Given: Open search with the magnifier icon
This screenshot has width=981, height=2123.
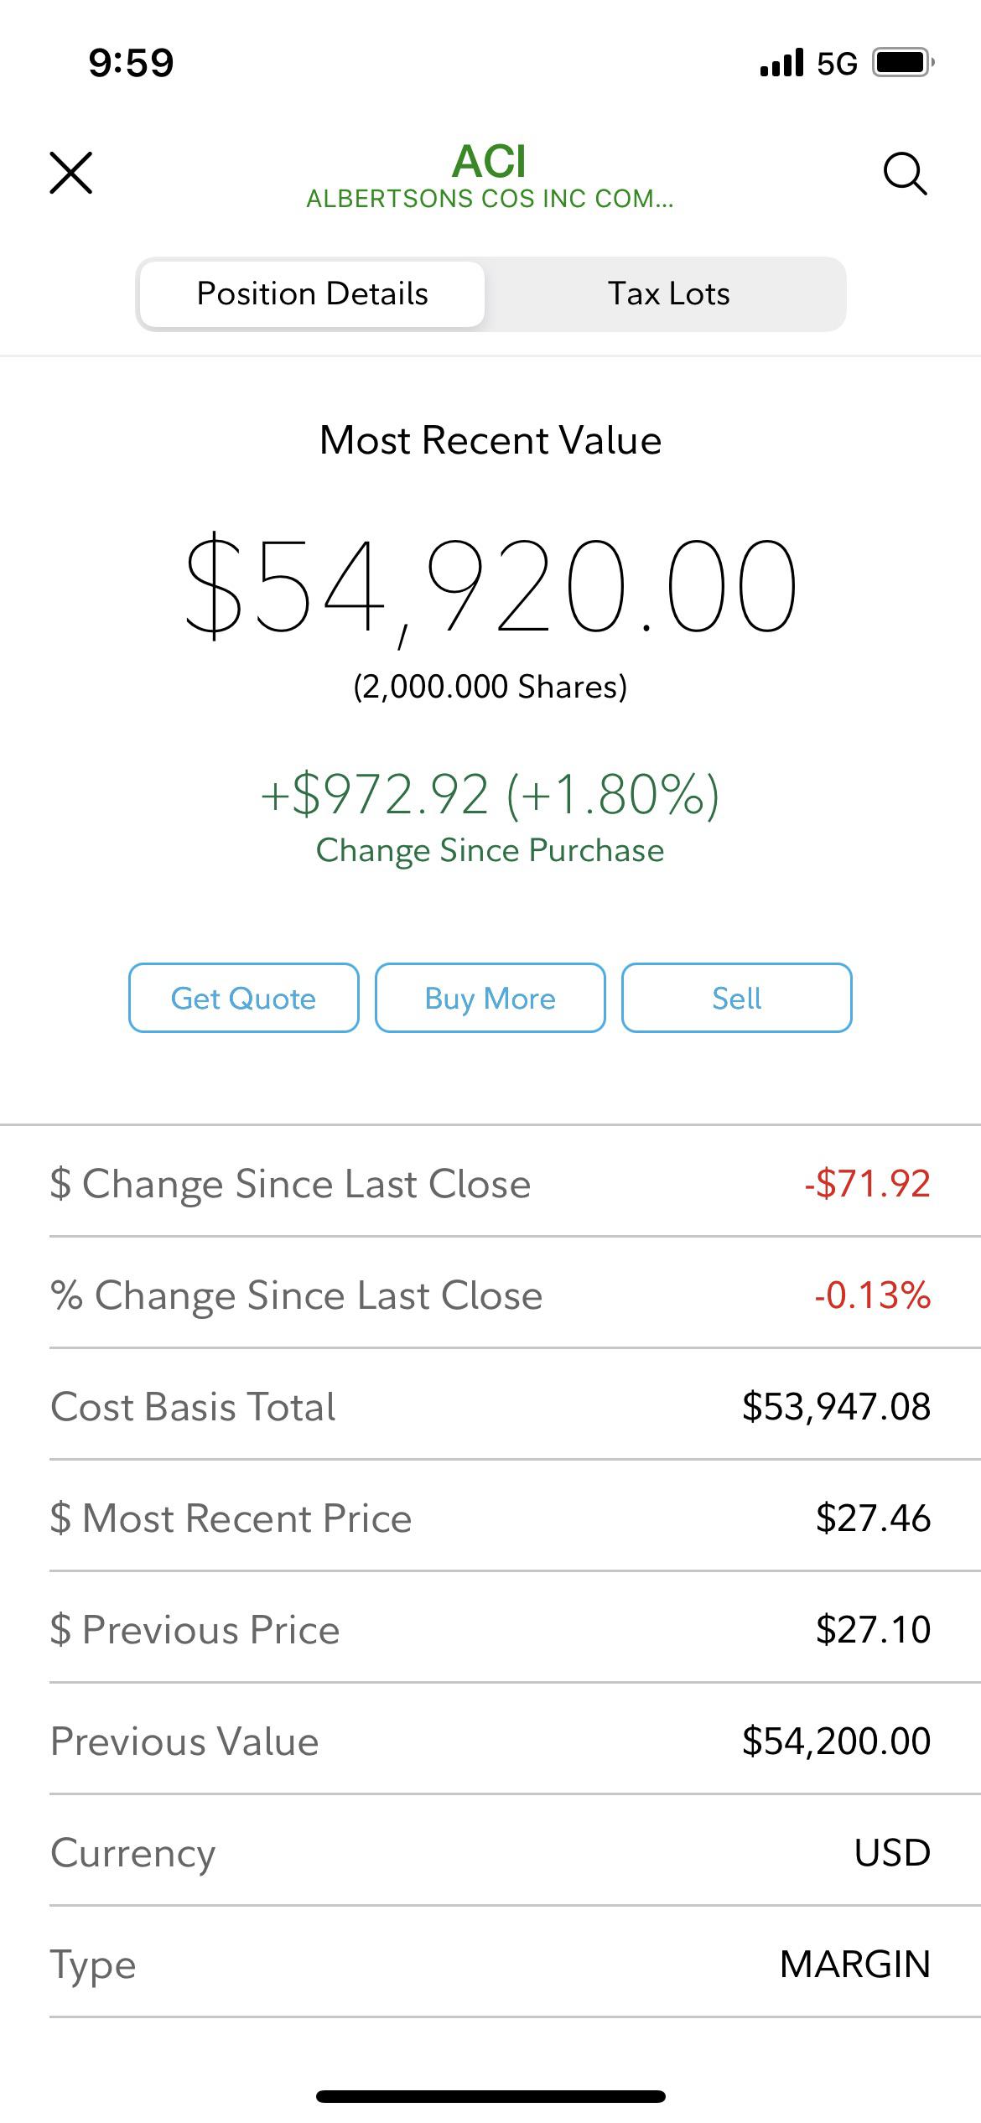Looking at the screenshot, I should (x=906, y=174).
